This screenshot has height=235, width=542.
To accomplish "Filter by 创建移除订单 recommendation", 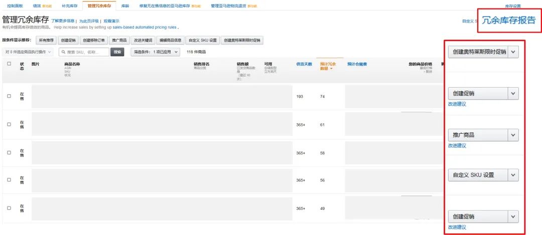I will pos(94,41).
